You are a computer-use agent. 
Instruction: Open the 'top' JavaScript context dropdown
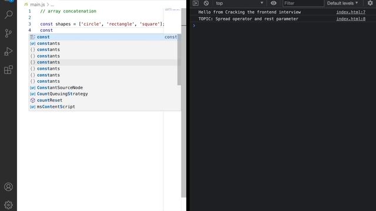click(x=239, y=3)
